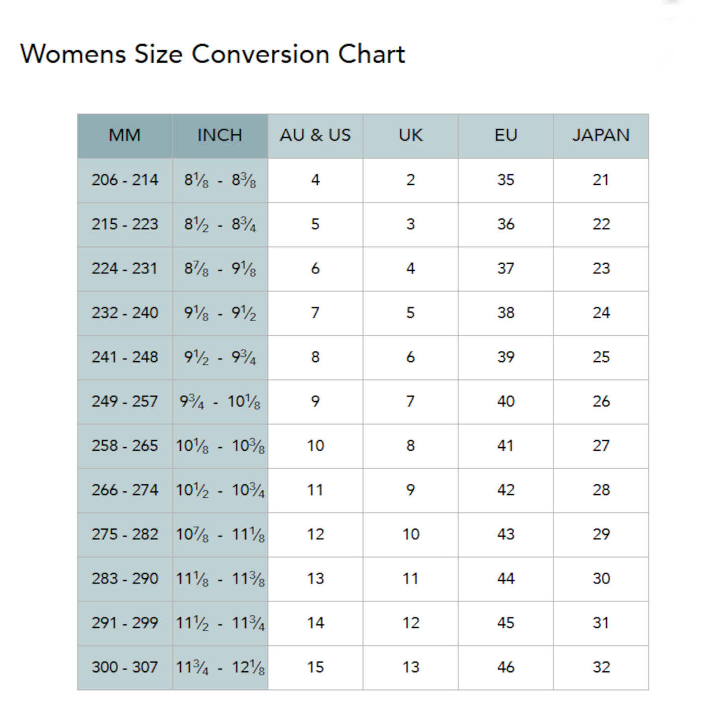Select the EU size 44 cell
Image resolution: width=726 pixels, height=726 pixels.
point(505,579)
